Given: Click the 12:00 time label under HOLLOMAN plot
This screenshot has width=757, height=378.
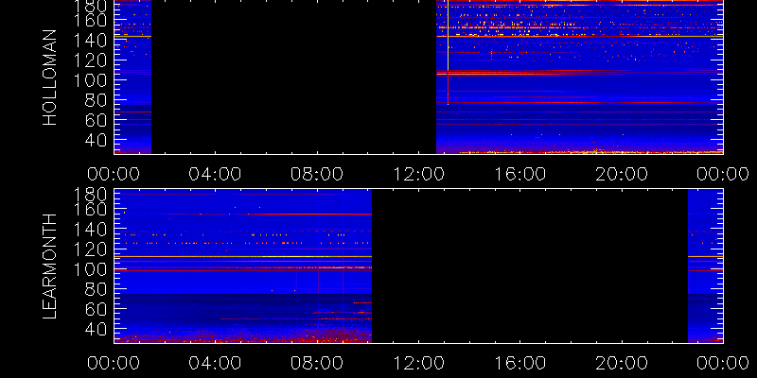Looking at the screenshot, I should point(418,174).
